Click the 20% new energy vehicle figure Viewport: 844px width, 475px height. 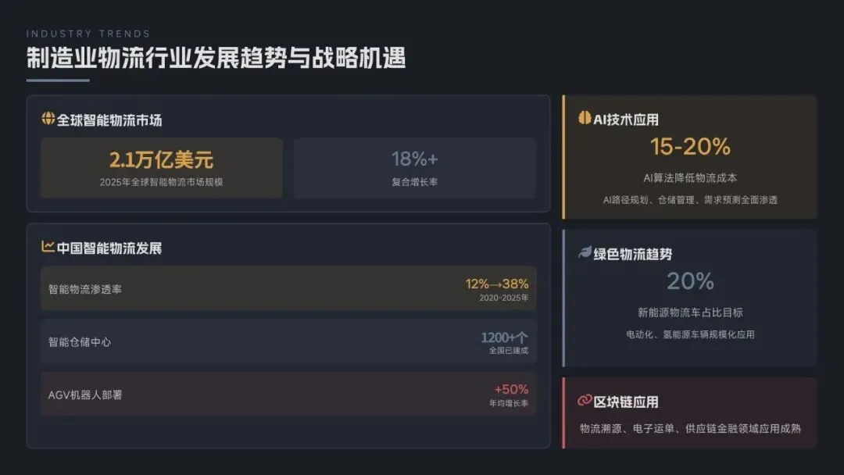[x=690, y=280]
